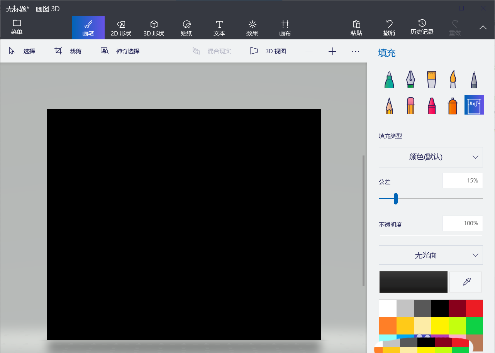The width and height of the screenshot is (495, 353).
Task: Open 历史记录 history panel
Action: pyautogui.click(x=422, y=28)
